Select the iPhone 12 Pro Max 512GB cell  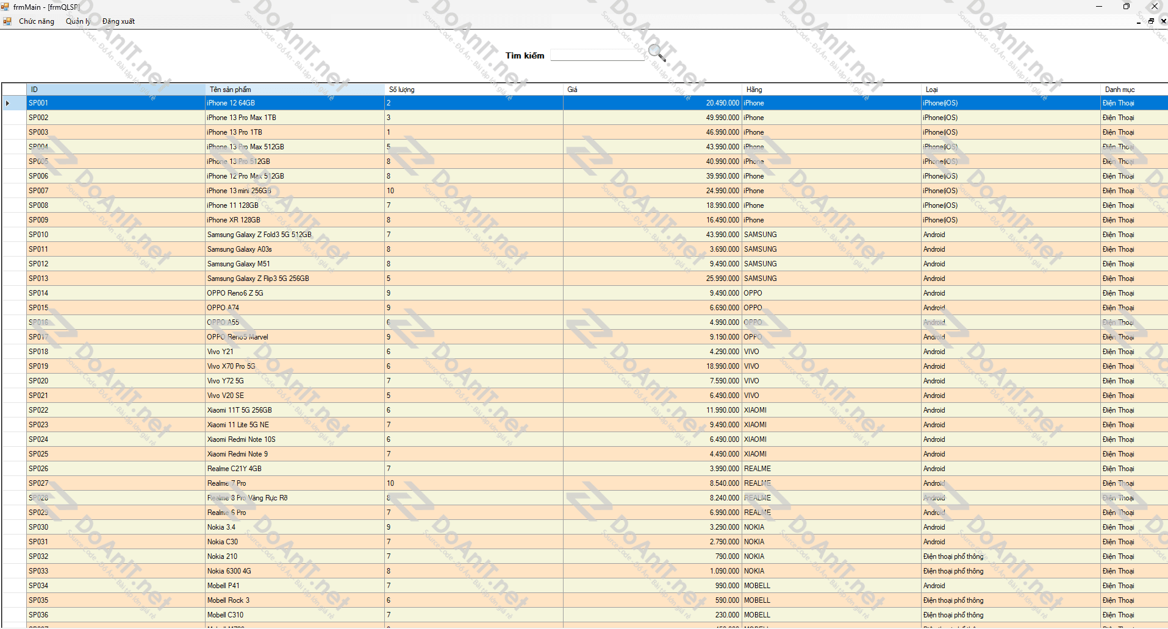click(295, 176)
